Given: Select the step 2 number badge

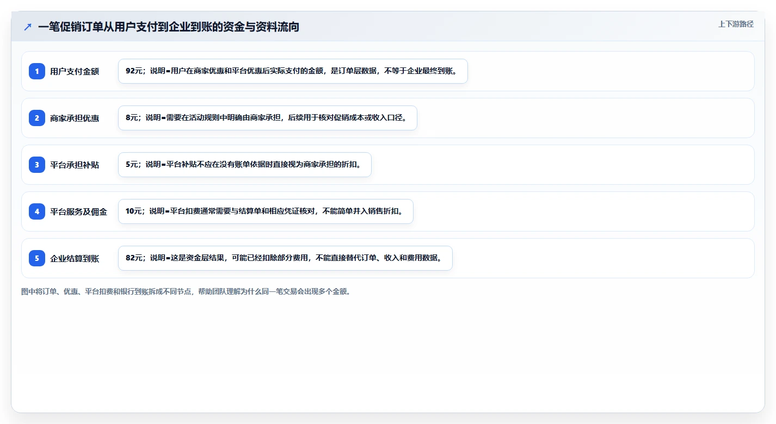Looking at the screenshot, I should point(37,118).
